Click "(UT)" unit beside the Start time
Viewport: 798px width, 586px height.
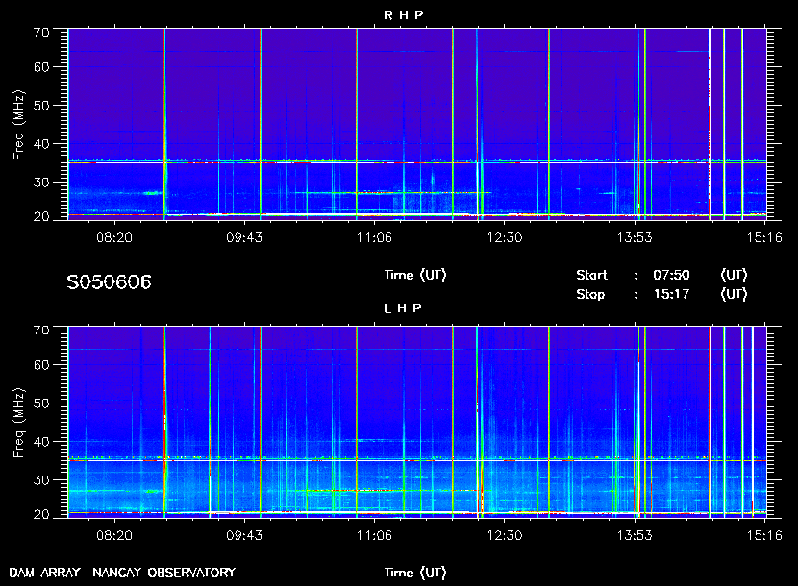734,275
